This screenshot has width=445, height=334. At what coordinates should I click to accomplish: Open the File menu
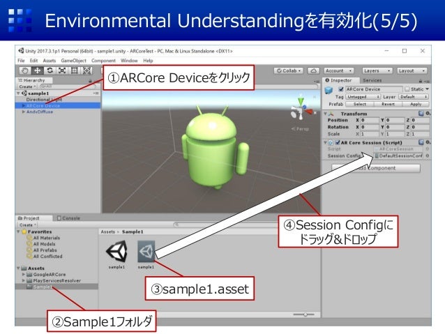tap(21, 61)
